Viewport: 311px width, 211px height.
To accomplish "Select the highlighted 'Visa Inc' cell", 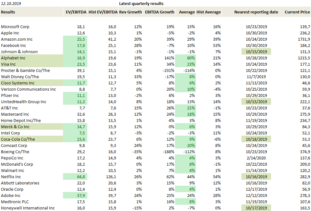I will (32, 64).
